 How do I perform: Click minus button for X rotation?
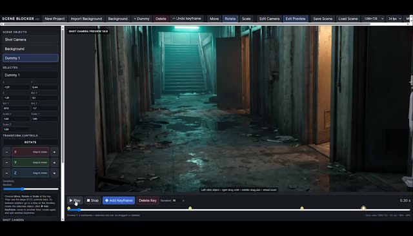point(6,152)
